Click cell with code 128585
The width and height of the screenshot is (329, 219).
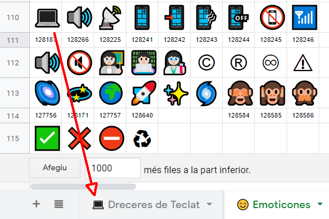tap(270, 115)
